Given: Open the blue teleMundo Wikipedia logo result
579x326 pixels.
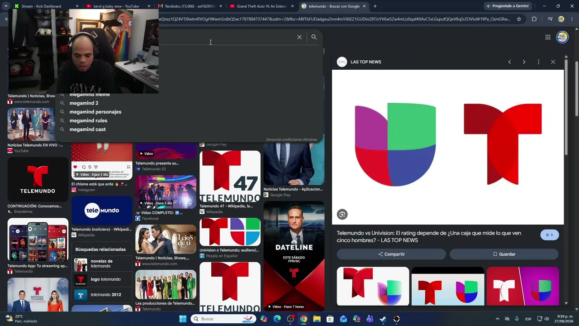Looking at the screenshot, I should tap(102, 210).
